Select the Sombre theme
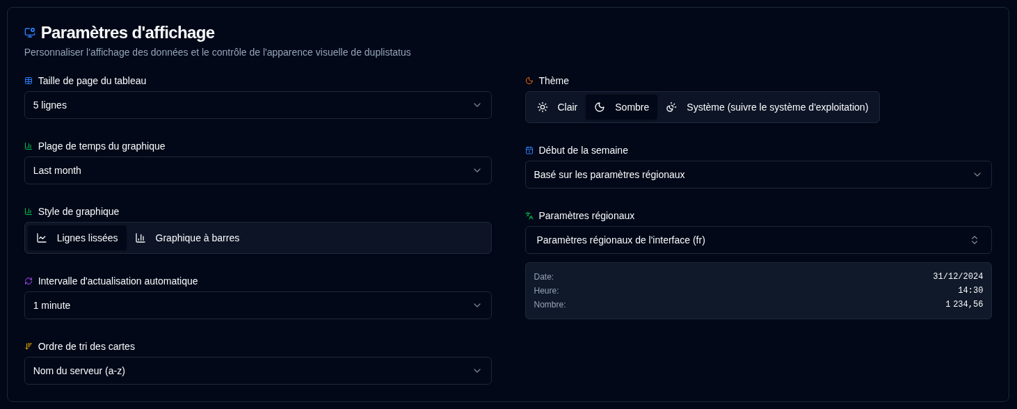 (621, 107)
